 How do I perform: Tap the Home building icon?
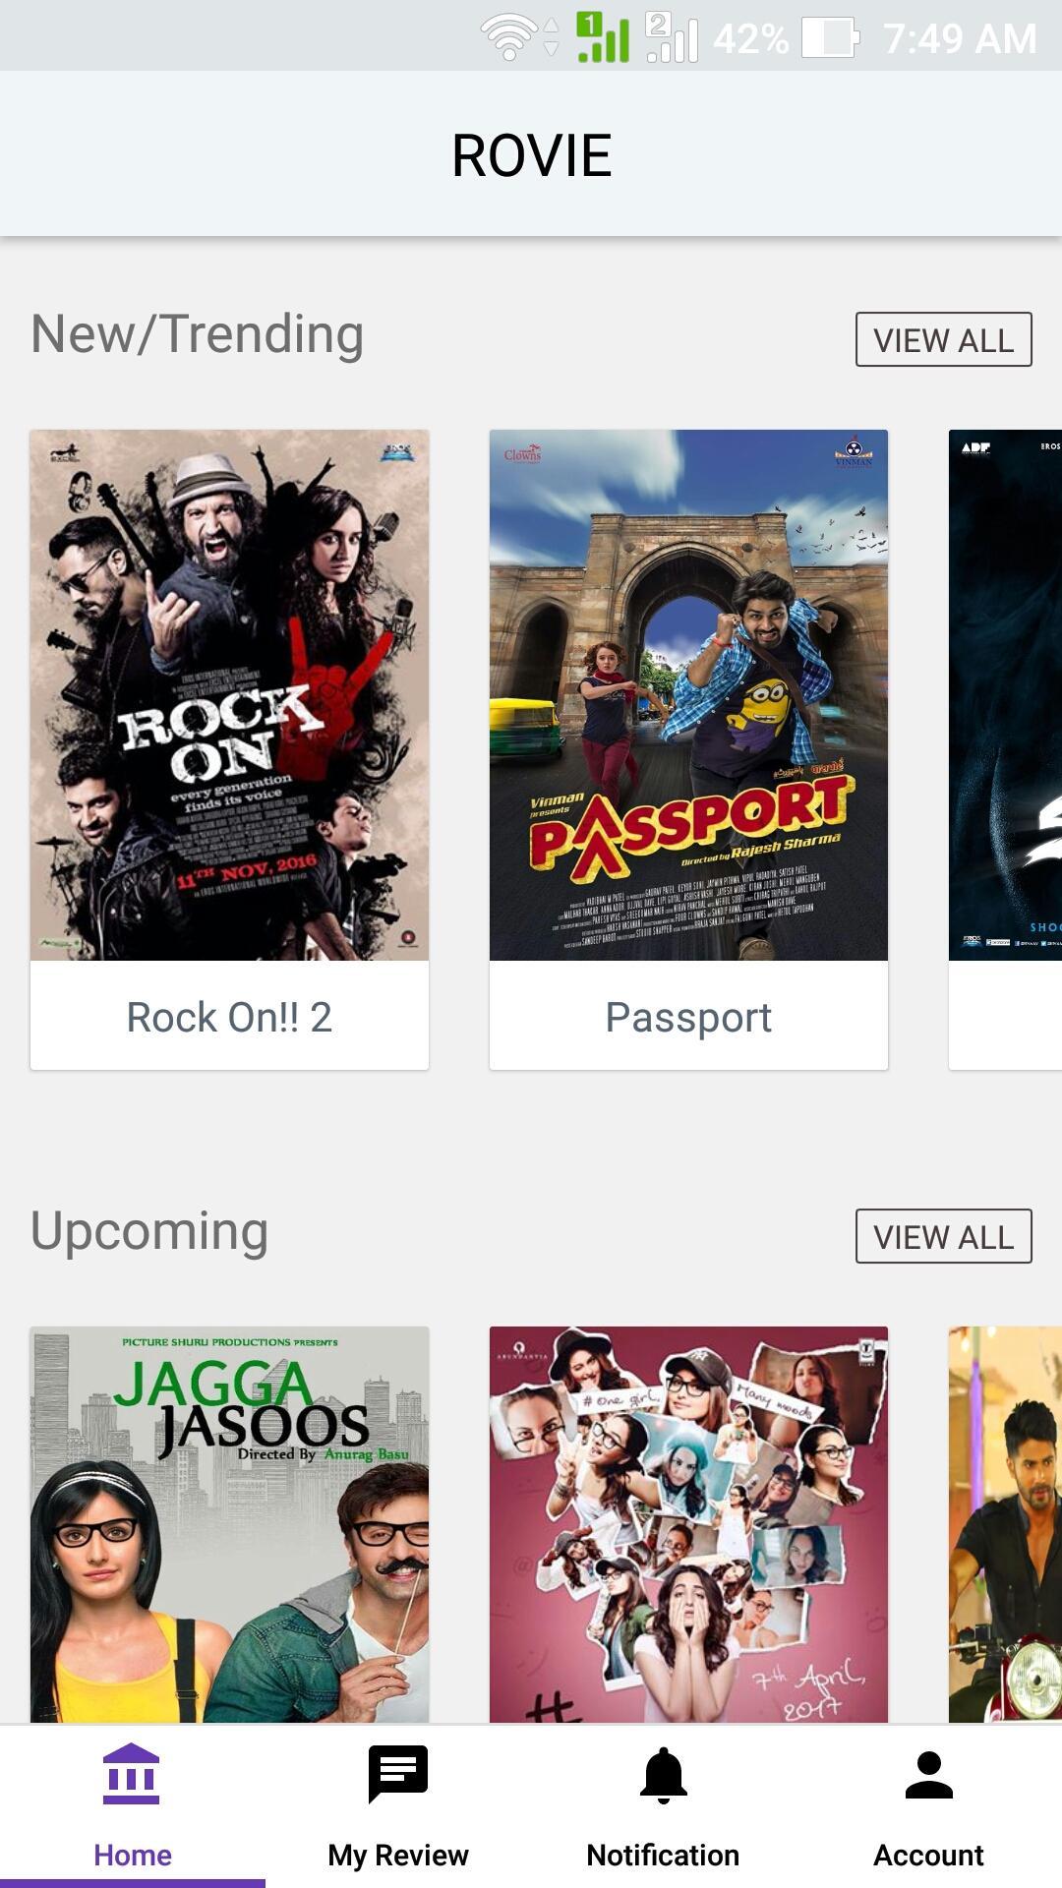click(x=131, y=1774)
